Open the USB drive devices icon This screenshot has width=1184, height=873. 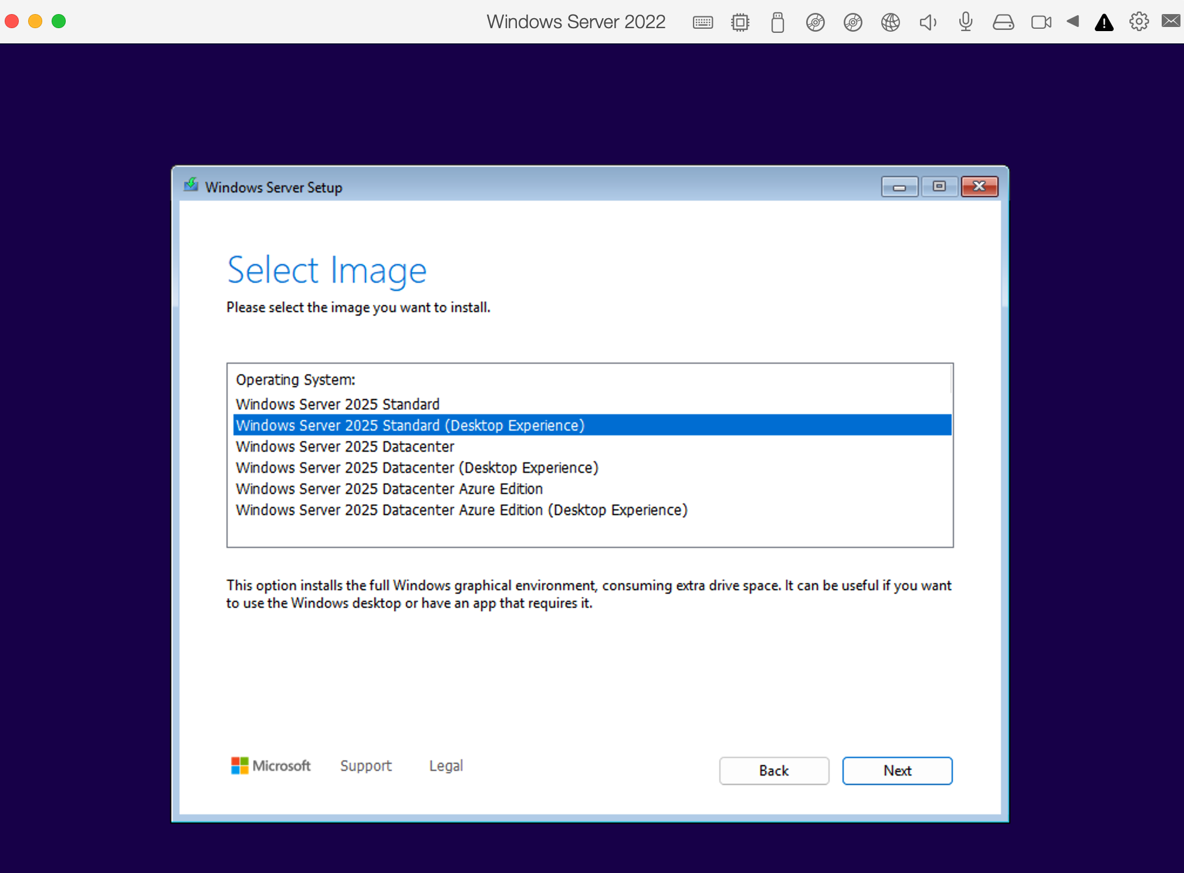click(777, 22)
